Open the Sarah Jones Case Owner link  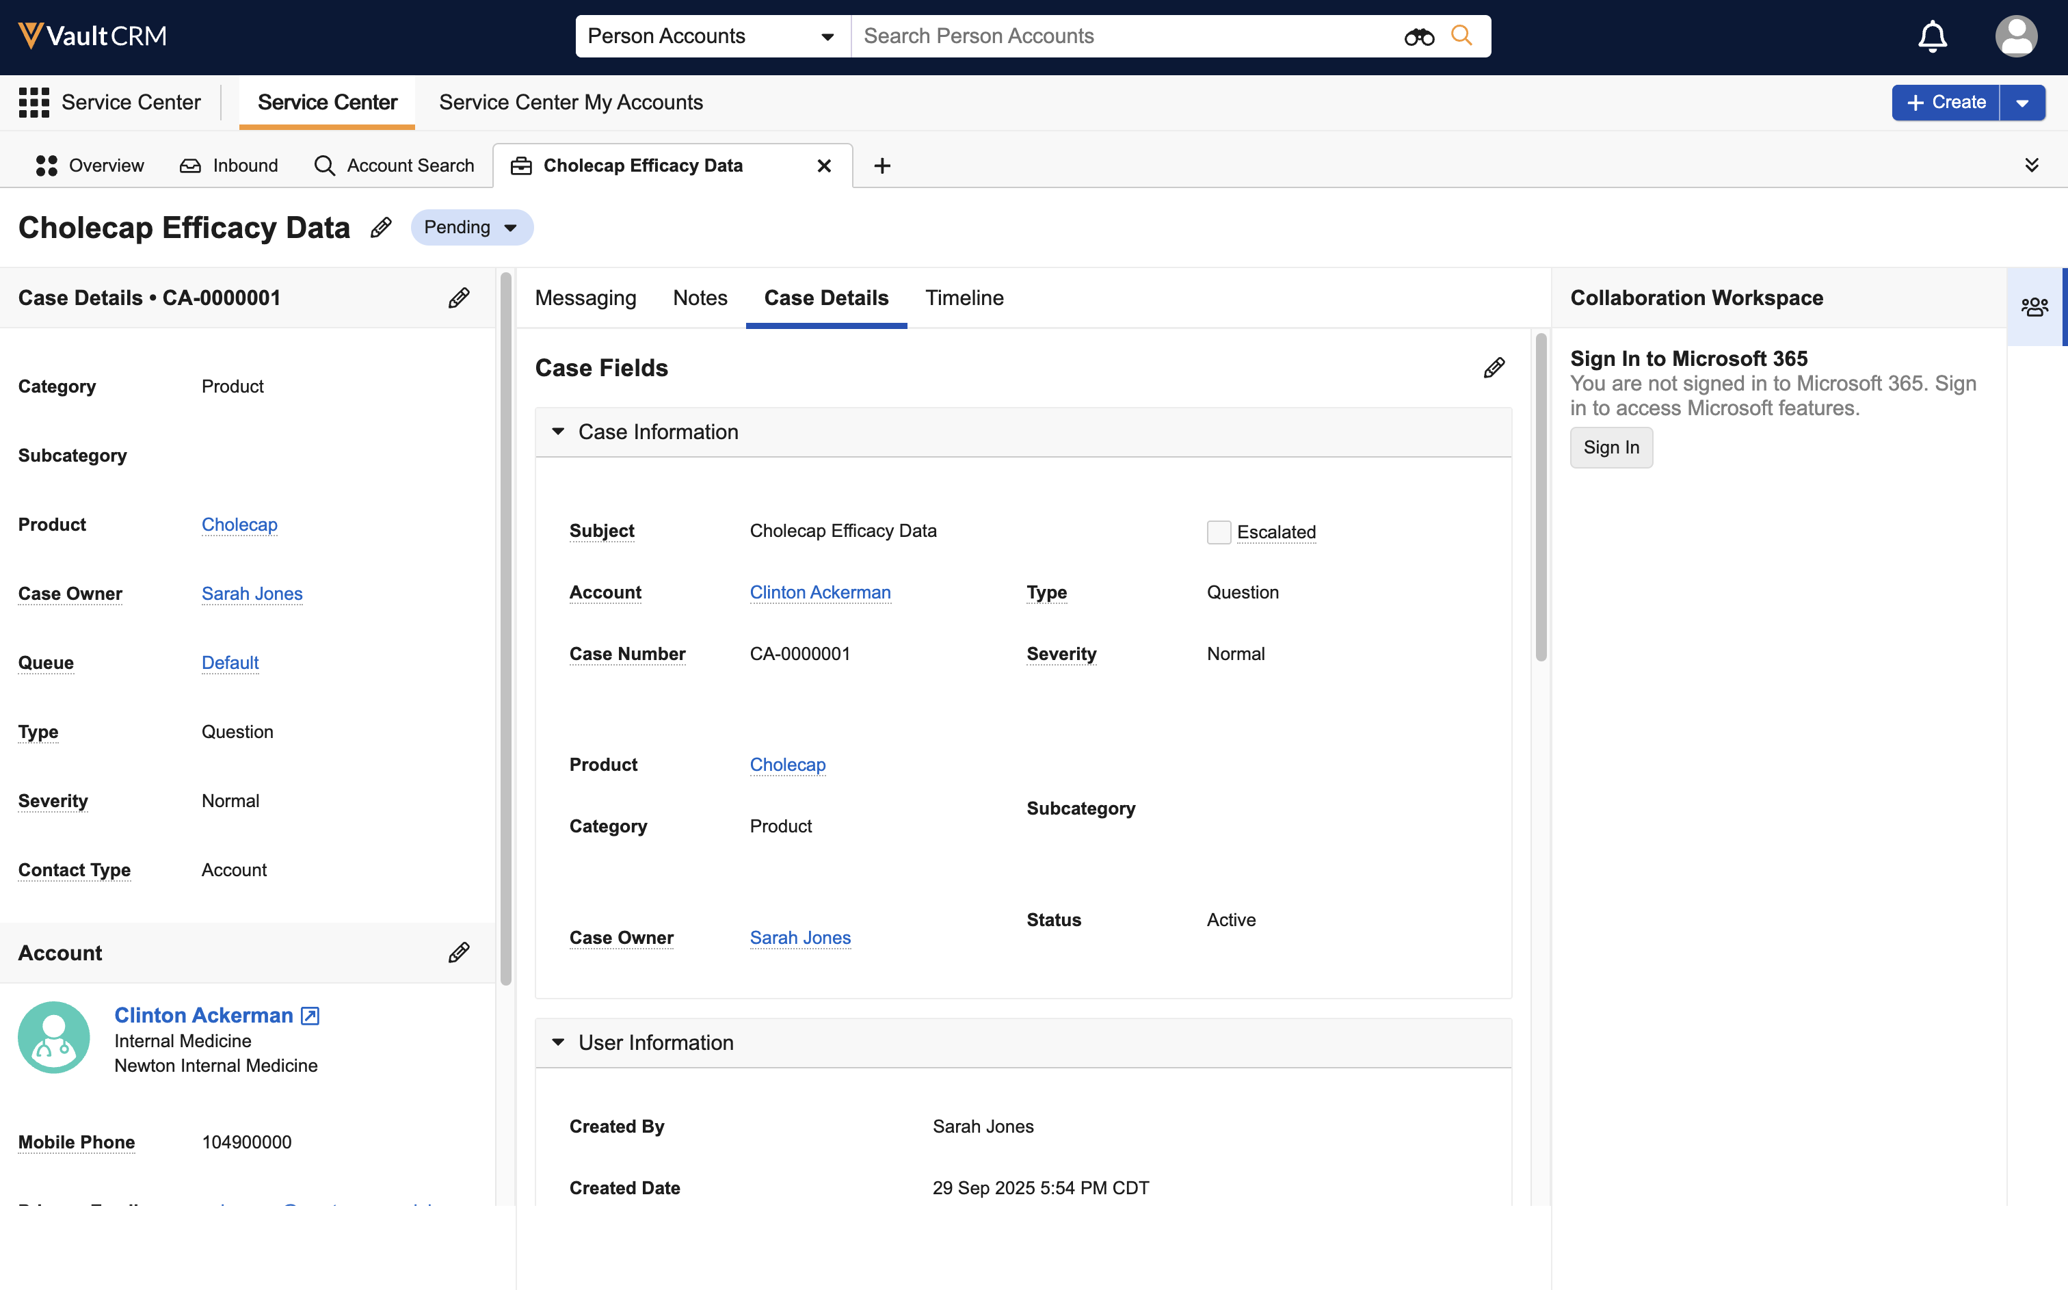pos(252,594)
